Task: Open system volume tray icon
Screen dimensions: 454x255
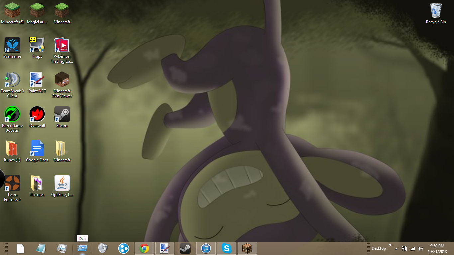Action: point(420,249)
